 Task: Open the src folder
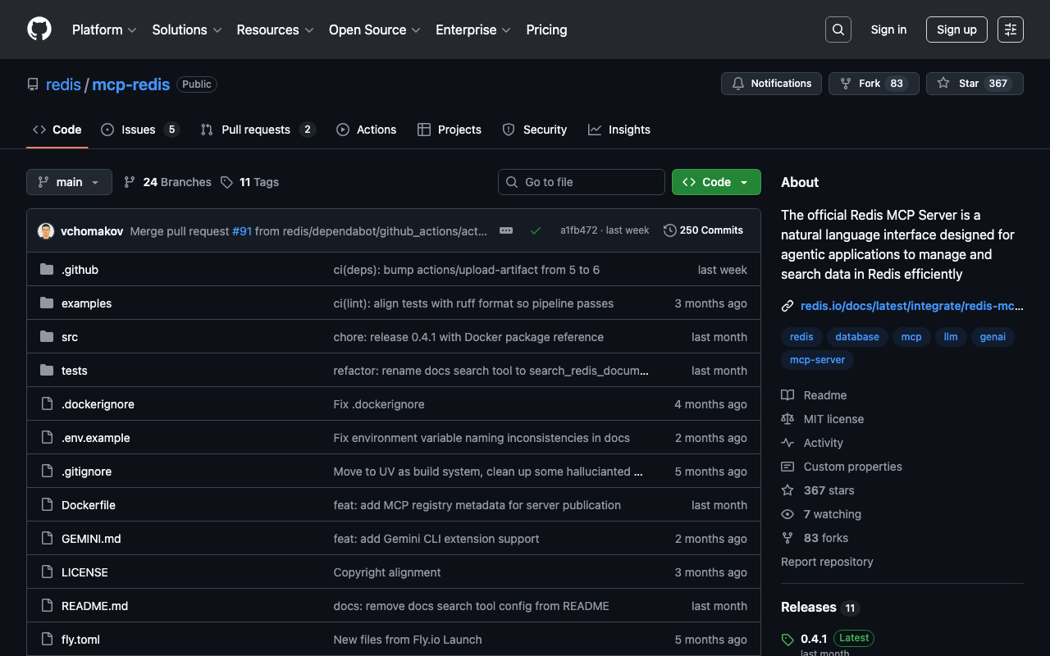(70, 337)
